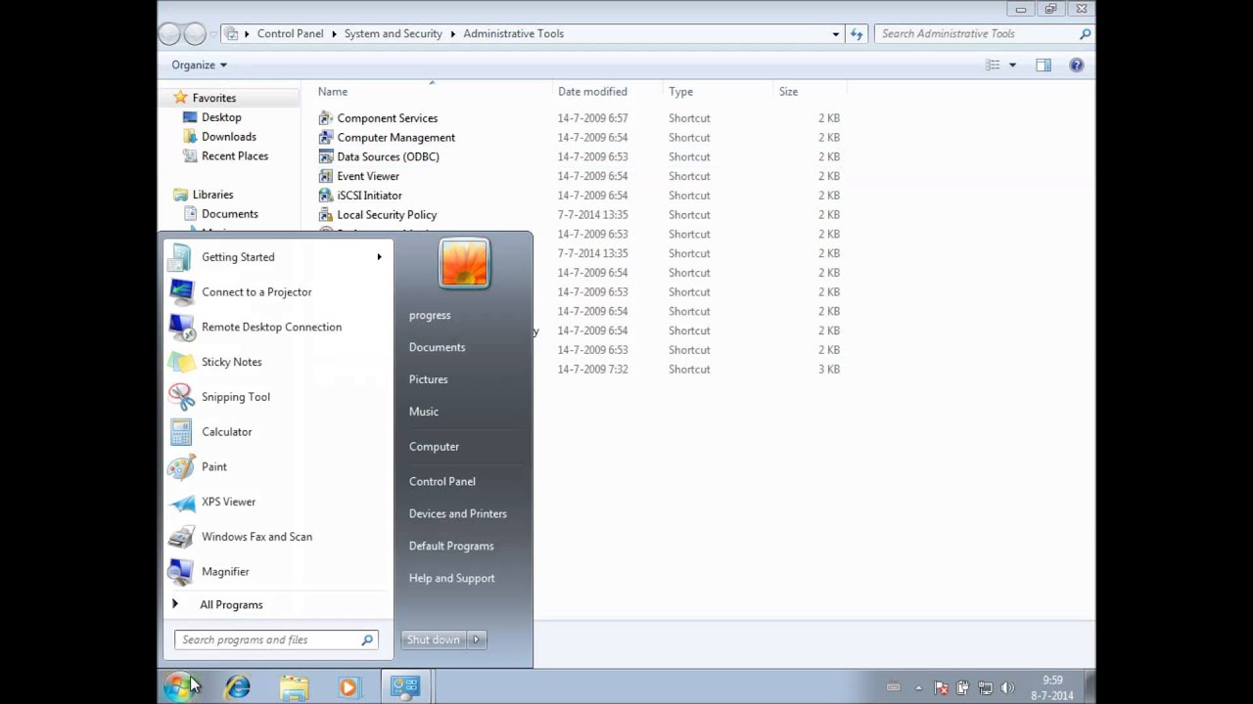This screenshot has width=1253, height=704.
Task: Expand System and Security breadcrumb arrow
Action: (x=453, y=34)
